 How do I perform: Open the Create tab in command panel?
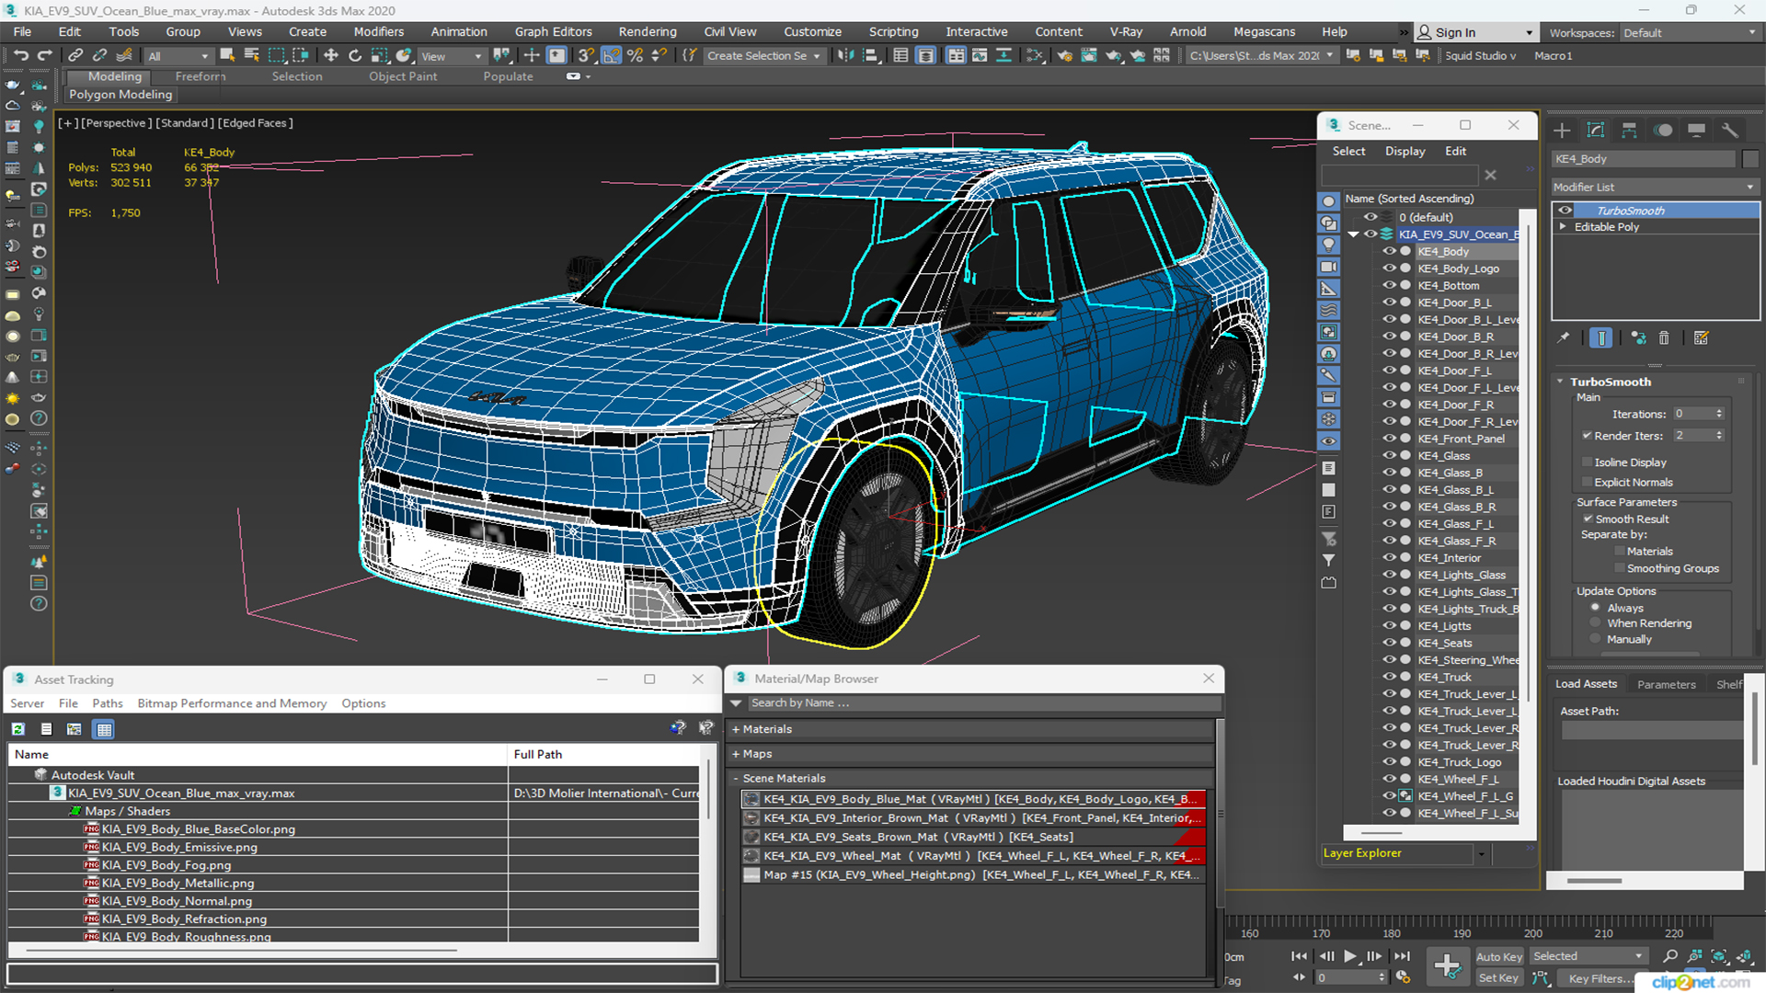pos(1562,131)
